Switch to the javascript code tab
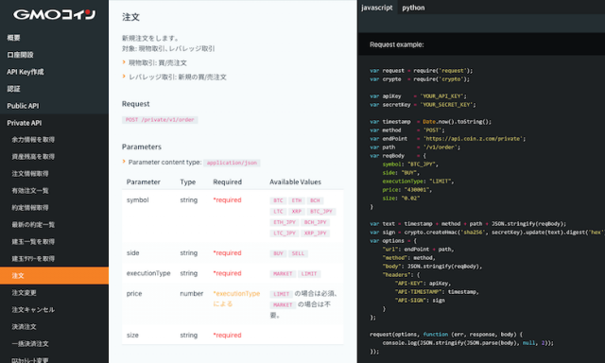The image size is (605, 363). point(377,8)
